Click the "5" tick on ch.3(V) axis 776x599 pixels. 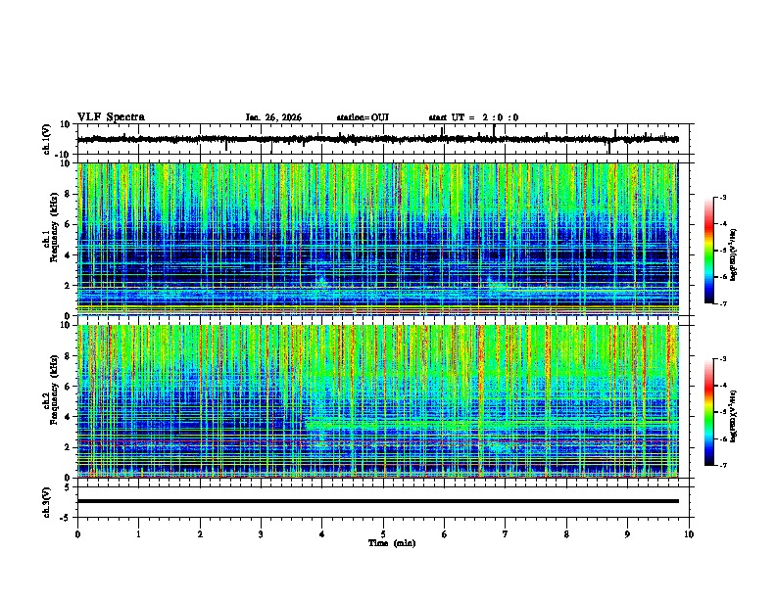pos(69,487)
